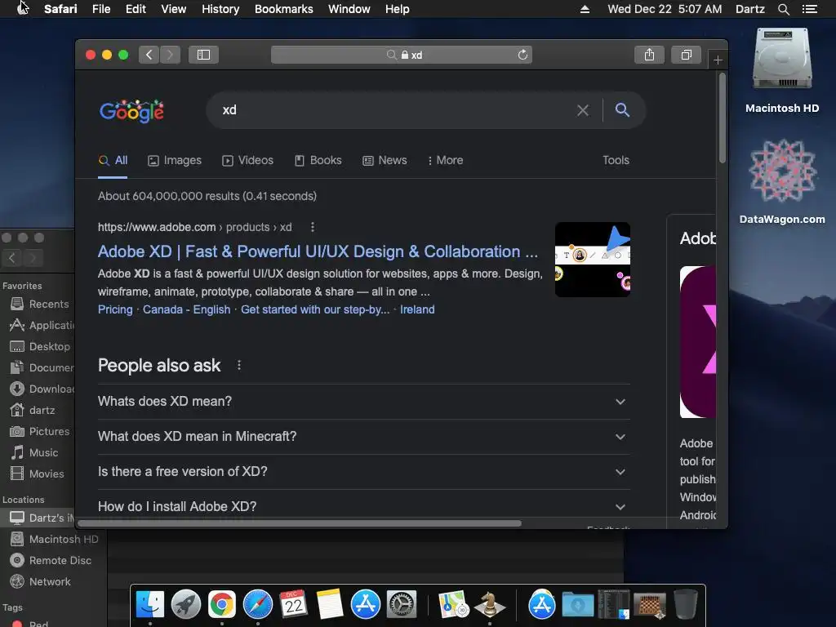Viewport: 836px width, 627px height.
Task: Open the View menu
Action: pos(173,9)
